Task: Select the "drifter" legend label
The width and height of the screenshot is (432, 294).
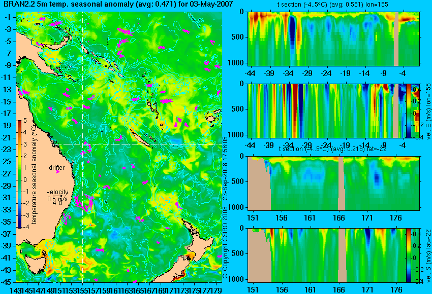Action: tap(57, 168)
